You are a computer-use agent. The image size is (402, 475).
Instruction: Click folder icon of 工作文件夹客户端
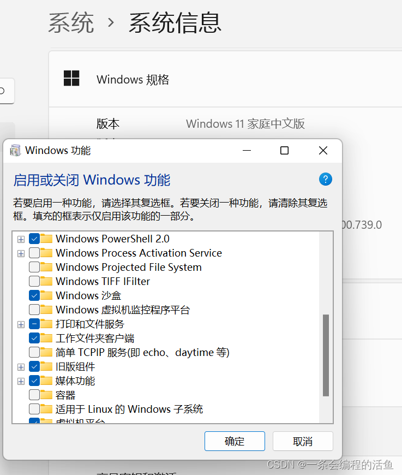[46, 338]
